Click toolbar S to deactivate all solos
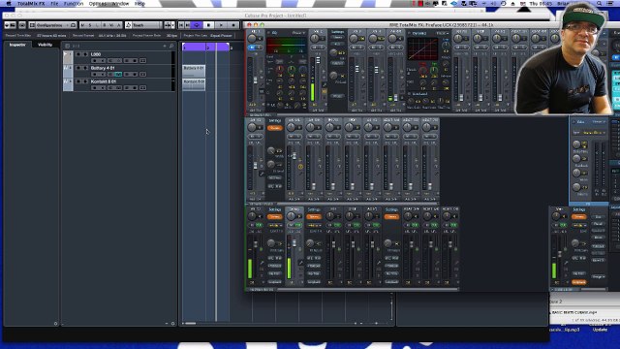The height and width of the screenshot is (349, 620). point(90,25)
